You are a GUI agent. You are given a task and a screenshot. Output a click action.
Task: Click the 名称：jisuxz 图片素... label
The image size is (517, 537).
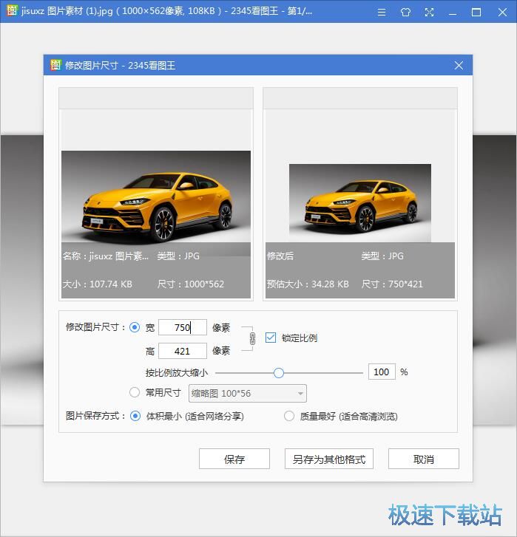click(106, 256)
